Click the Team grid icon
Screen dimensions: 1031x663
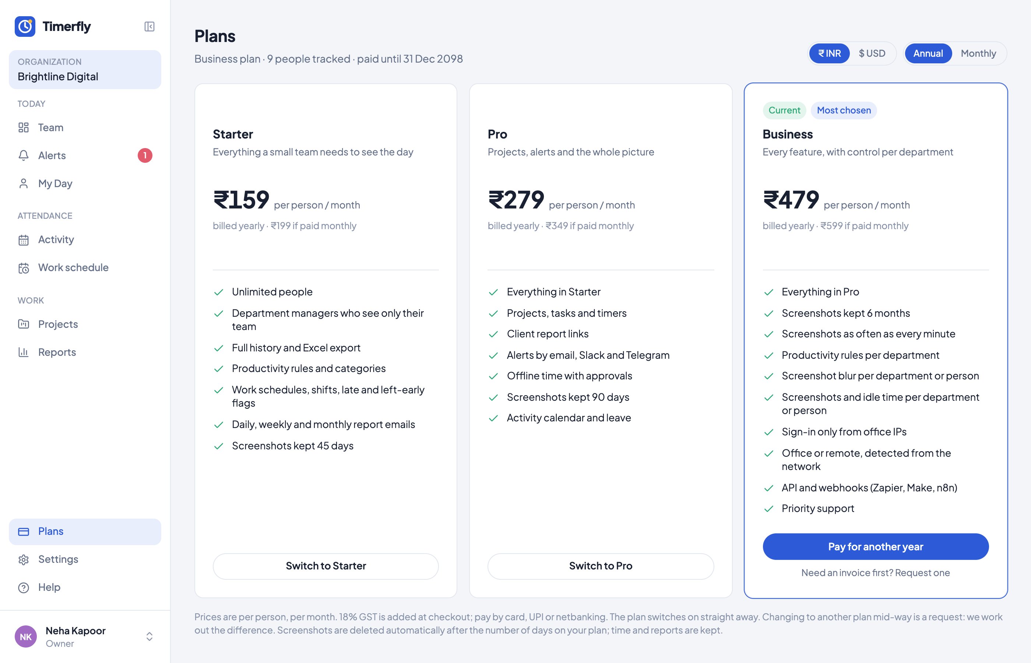pos(24,127)
